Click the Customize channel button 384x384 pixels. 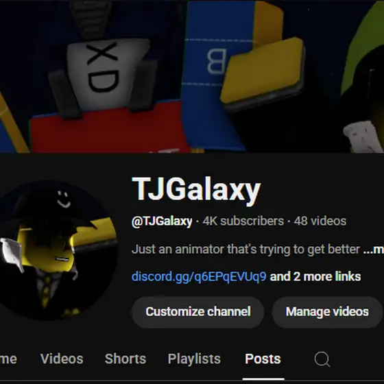click(x=198, y=312)
